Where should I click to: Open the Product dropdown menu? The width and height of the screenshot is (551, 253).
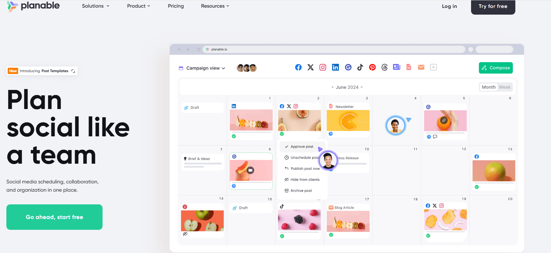[x=139, y=6]
